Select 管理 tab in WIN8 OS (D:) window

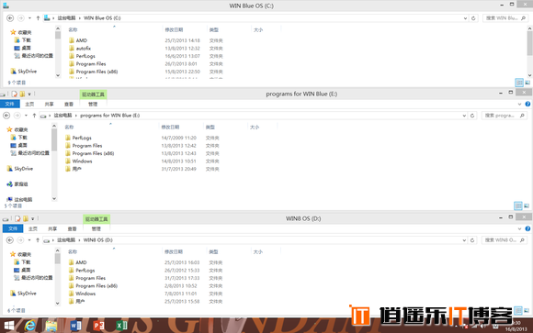(96, 228)
